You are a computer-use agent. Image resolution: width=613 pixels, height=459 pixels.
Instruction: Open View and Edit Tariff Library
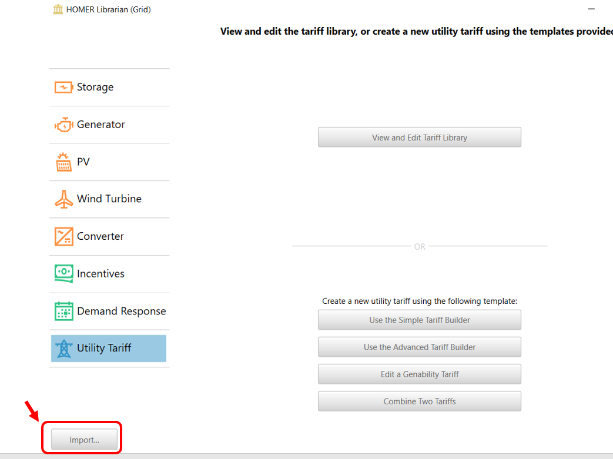coord(419,138)
